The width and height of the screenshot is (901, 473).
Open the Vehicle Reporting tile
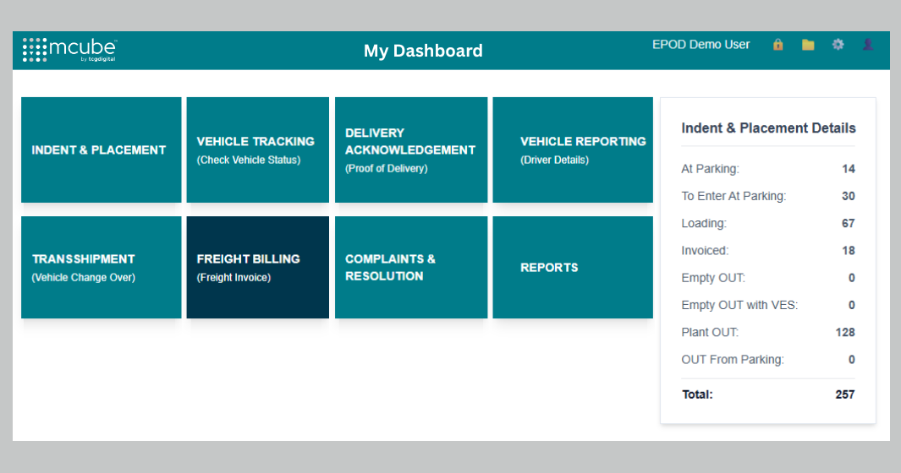coord(572,150)
